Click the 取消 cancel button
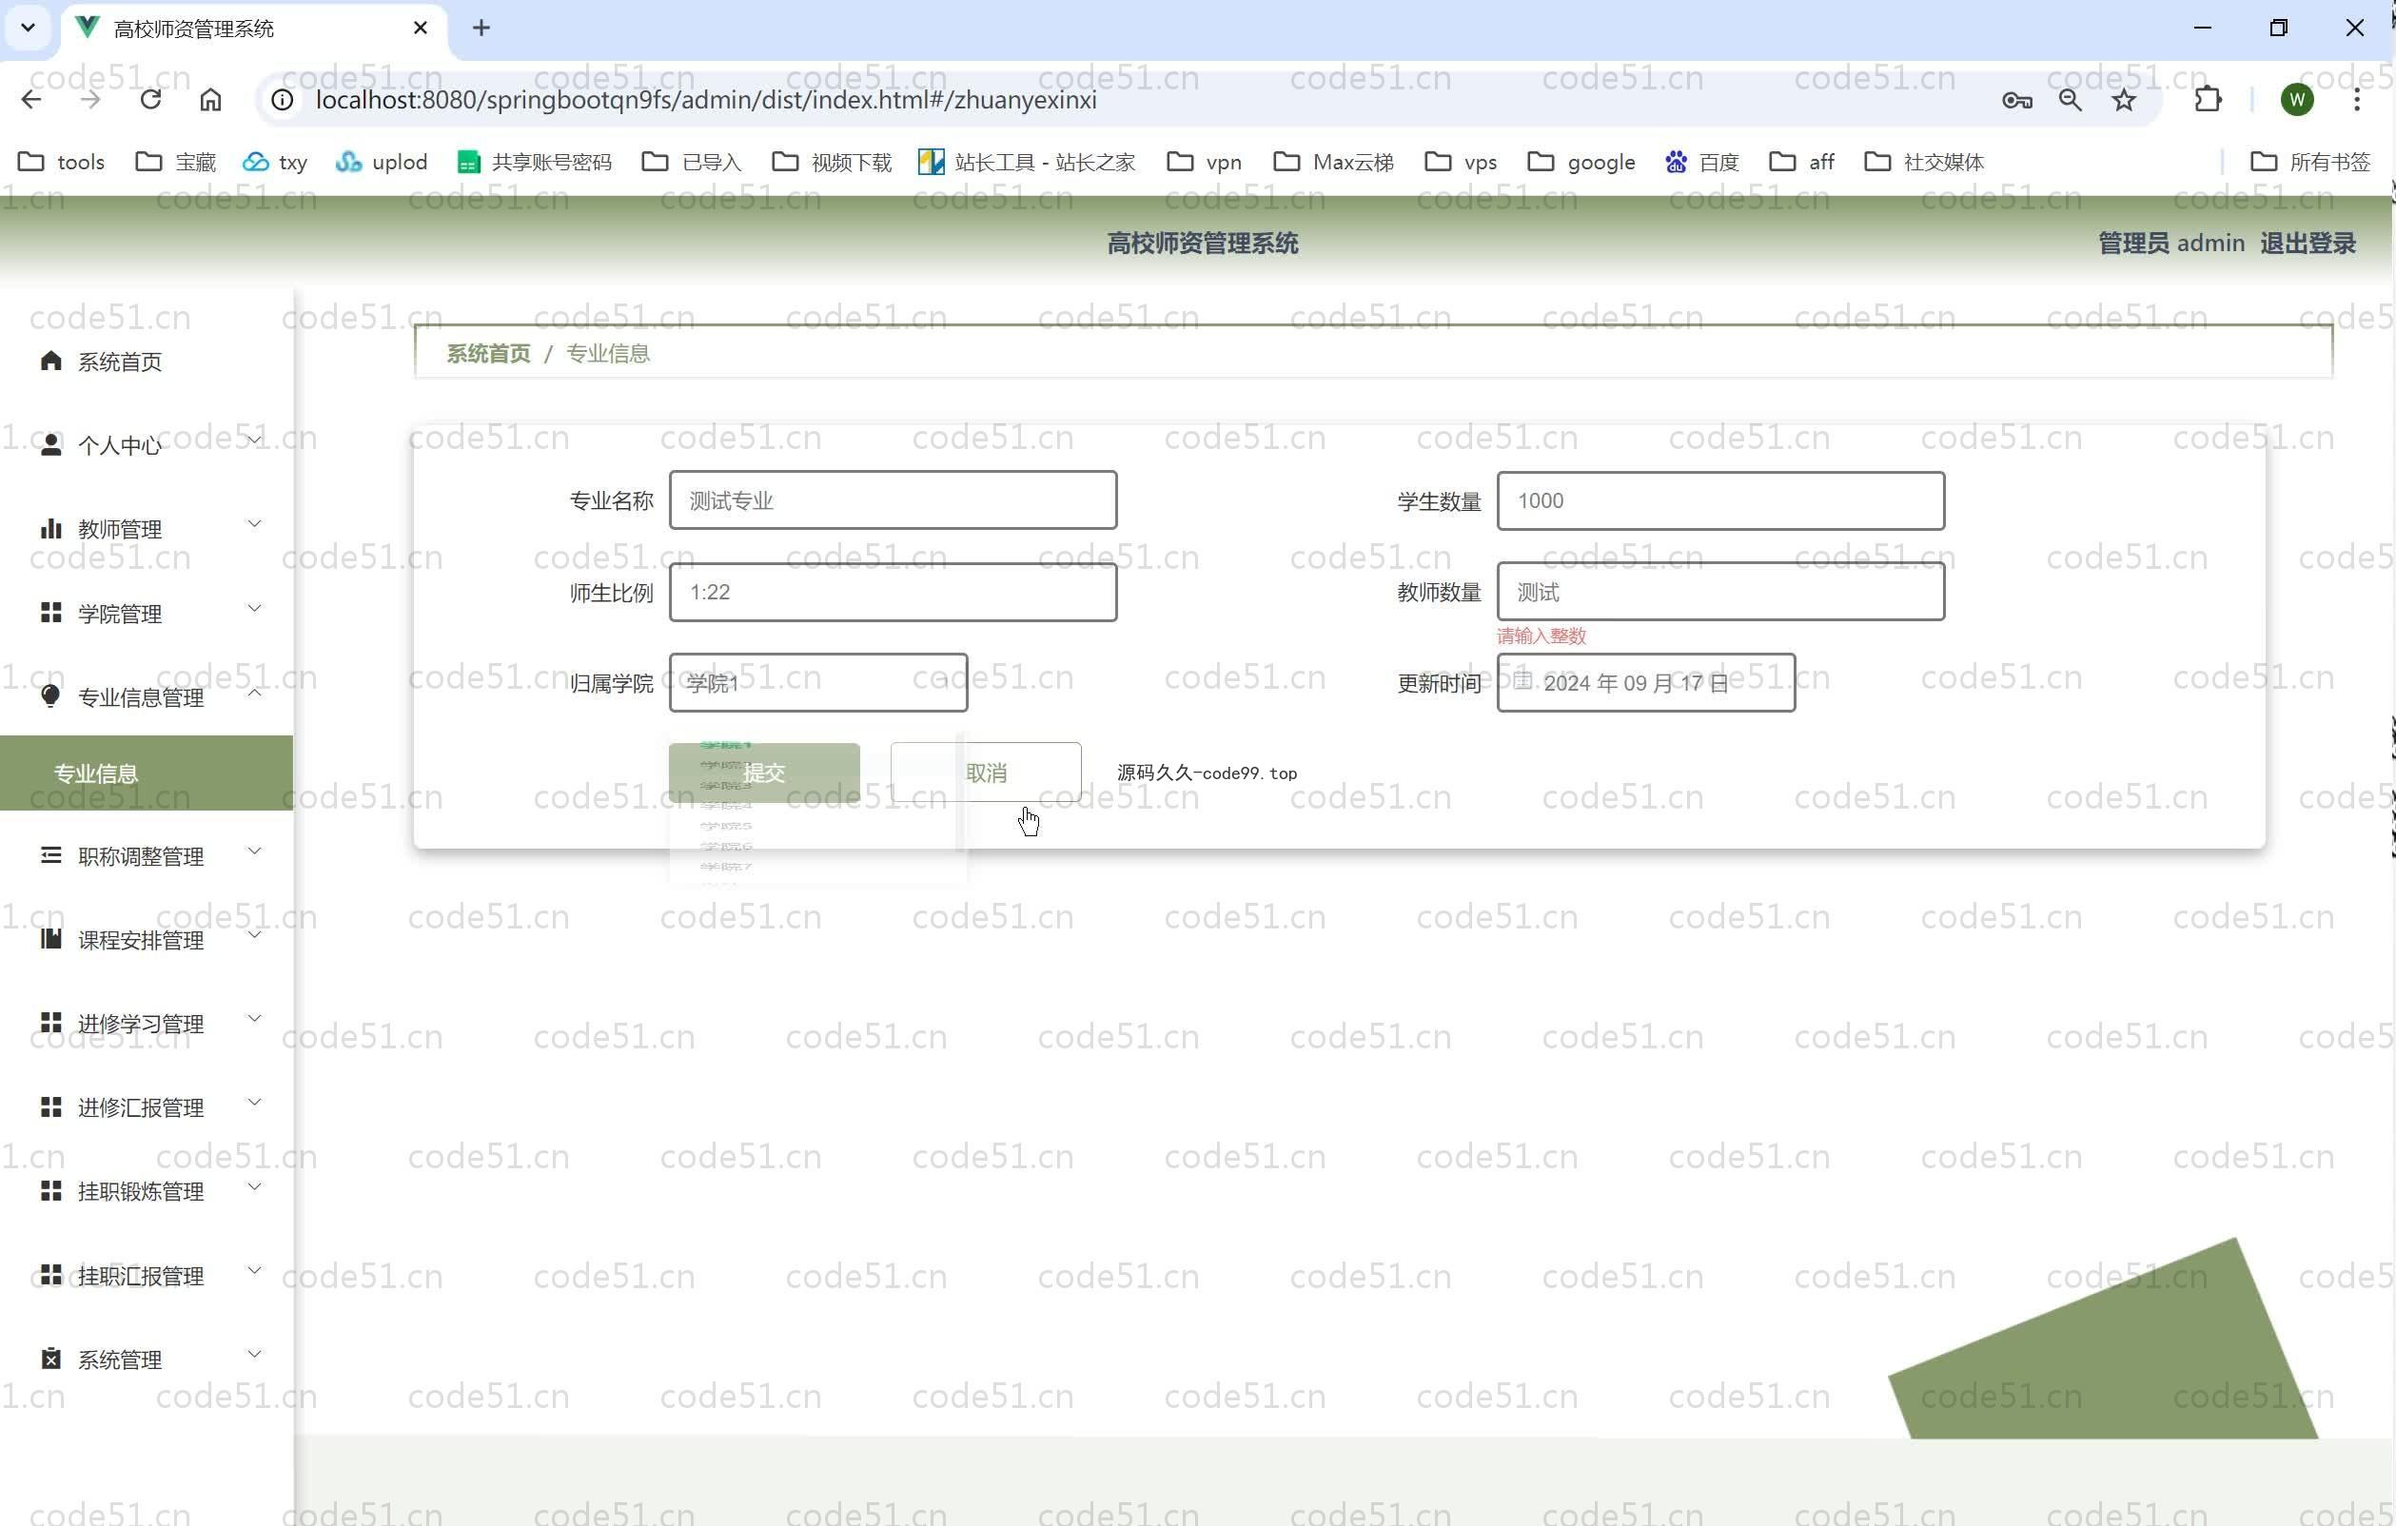 pos(986,772)
